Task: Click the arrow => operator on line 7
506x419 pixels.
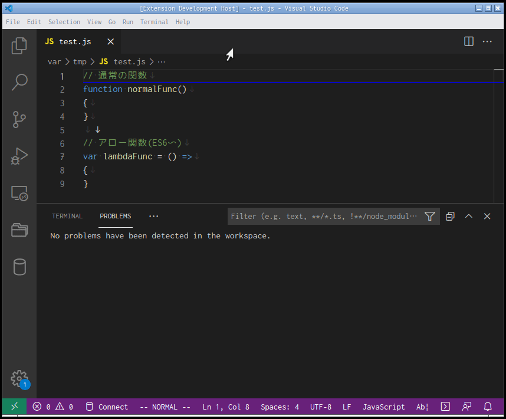Action: click(x=187, y=156)
